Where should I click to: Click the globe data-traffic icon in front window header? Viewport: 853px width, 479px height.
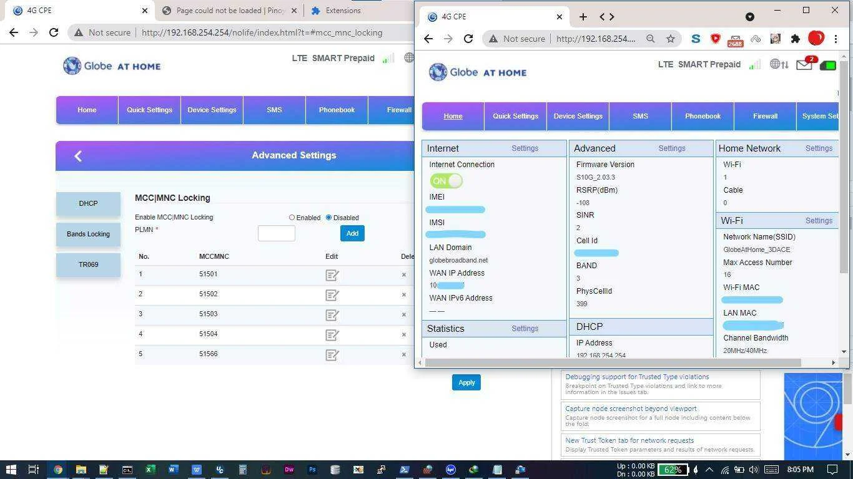(x=779, y=64)
